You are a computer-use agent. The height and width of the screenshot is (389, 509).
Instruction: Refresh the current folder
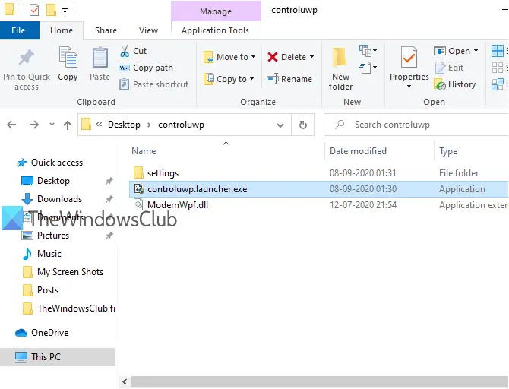pos(303,125)
